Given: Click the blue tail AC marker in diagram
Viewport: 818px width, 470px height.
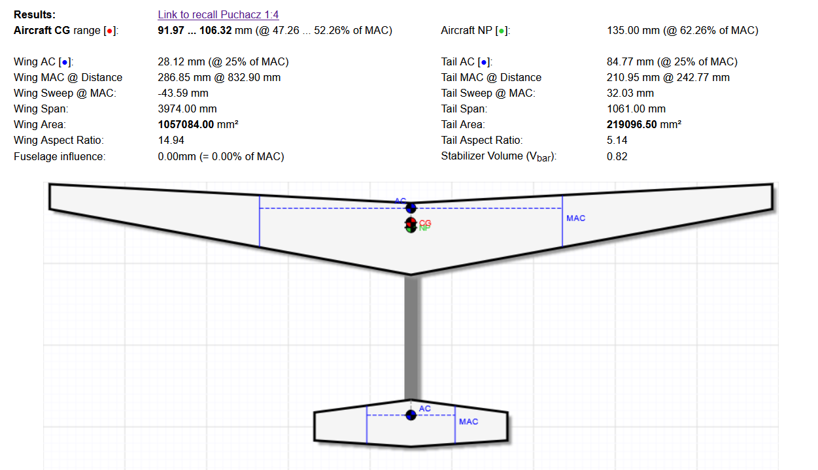Looking at the screenshot, I should (x=411, y=415).
